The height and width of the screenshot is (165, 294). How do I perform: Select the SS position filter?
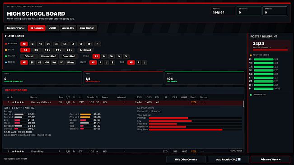click(x=65, y=44)
